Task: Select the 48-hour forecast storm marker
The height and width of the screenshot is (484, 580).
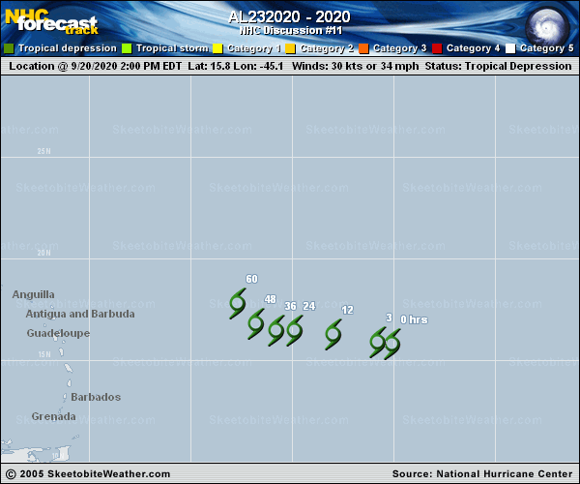Action: 256,323
